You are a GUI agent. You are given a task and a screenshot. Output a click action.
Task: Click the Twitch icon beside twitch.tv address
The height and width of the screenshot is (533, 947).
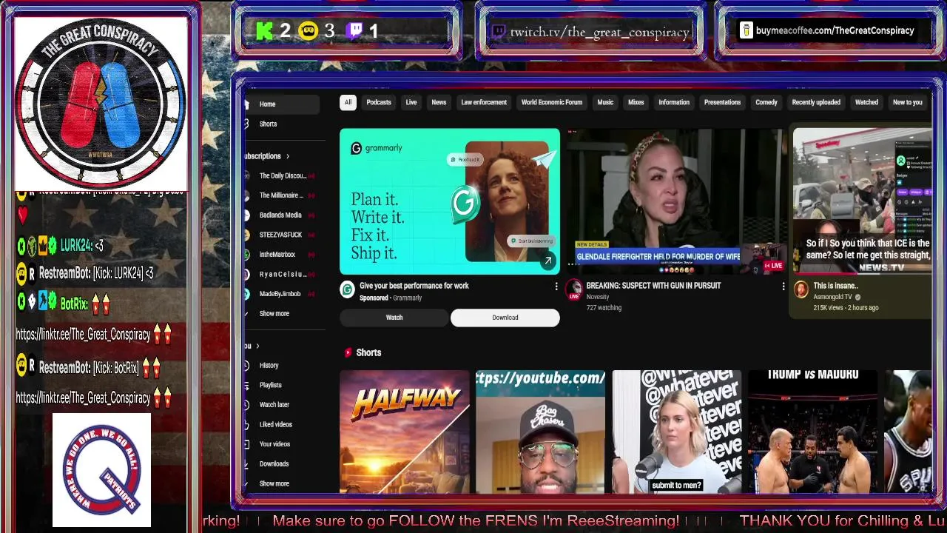click(x=499, y=32)
